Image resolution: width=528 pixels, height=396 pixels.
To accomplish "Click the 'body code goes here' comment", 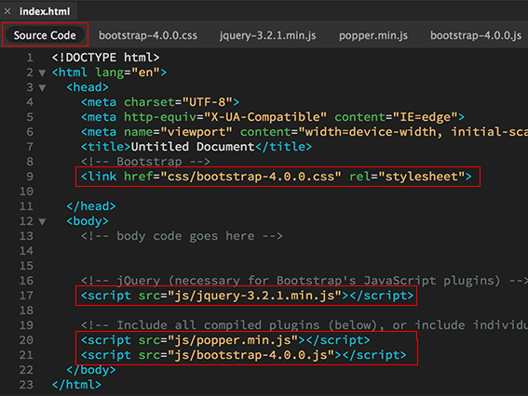I will [x=182, y=236].
